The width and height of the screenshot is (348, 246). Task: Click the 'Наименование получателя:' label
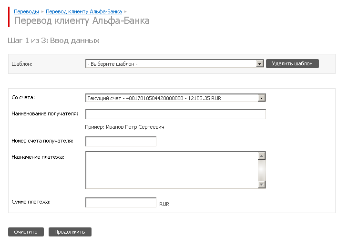(45, 113)
